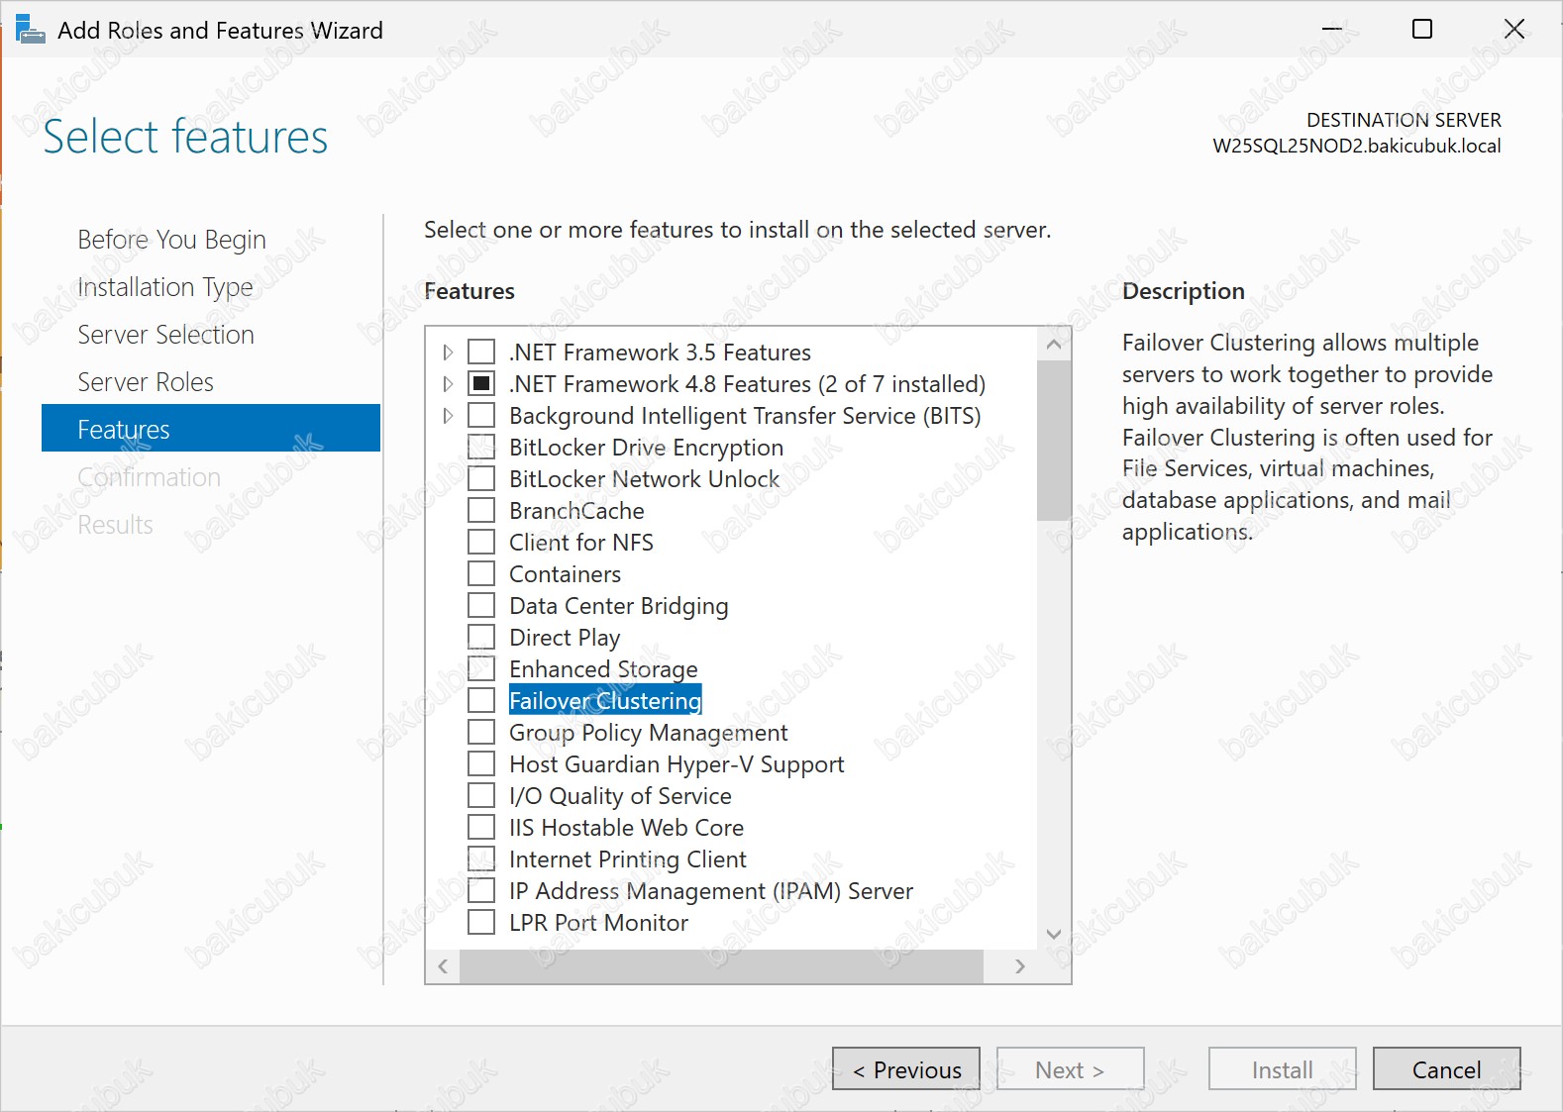Expand .NET Framework 4.8 Features node
Image resolution: width=1563 pixels, height=1112 pixels.
(448, 384)
